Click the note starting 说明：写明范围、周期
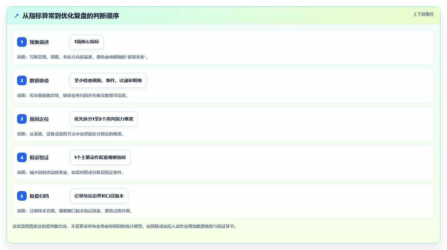This screenshot has height=250, width=447. coord(83,57)
